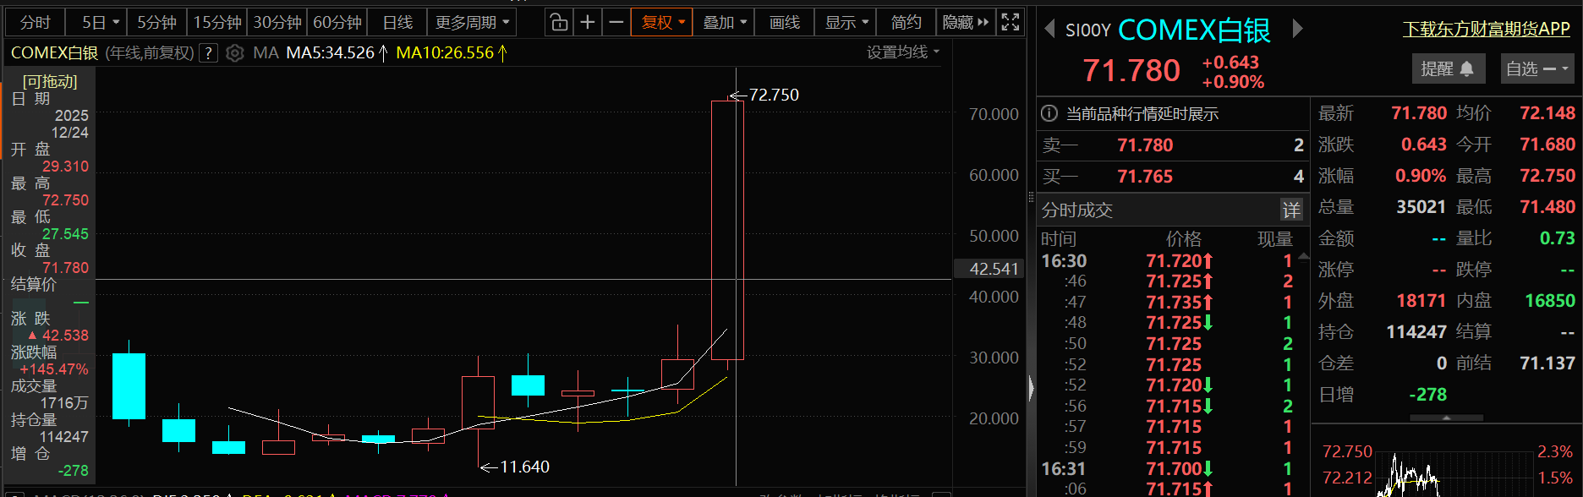Open 显示 display dropdown
This screenshot has height=497, width=1583.
pyautogui.click(x=846, y=23)
